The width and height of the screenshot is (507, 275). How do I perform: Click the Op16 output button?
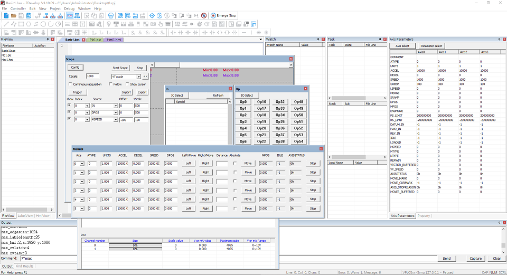click(261, 102)
